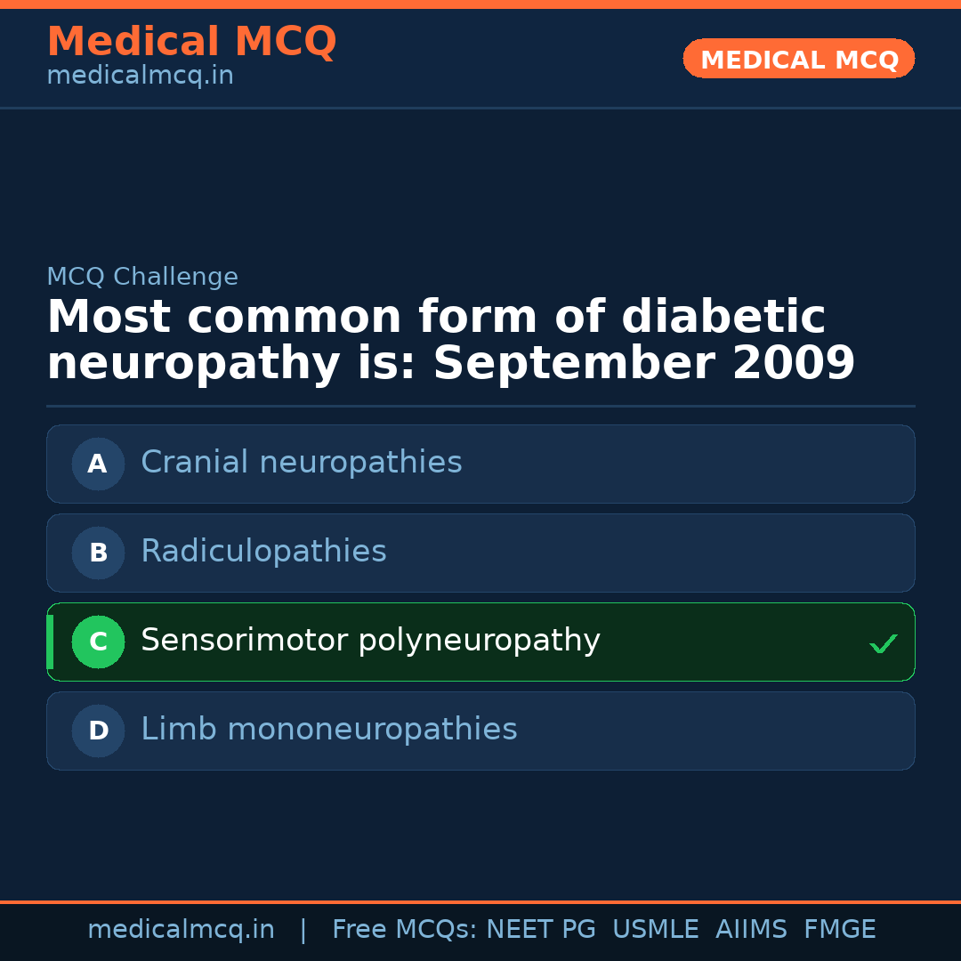Select the Cranial neuropathies answer
Image resolution: width=961 pixels, height=961 pixels.
pos(302,463)
